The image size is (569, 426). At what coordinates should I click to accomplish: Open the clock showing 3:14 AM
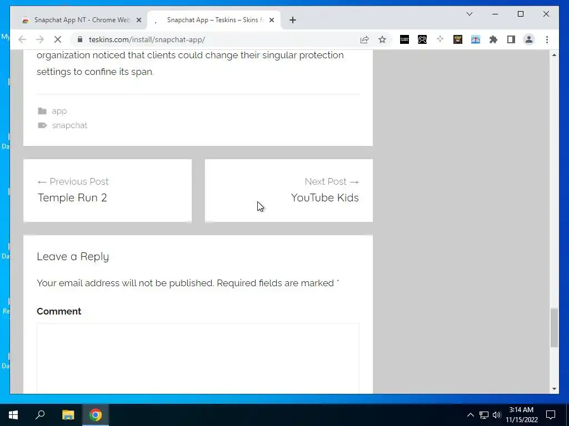coord(521,415)
